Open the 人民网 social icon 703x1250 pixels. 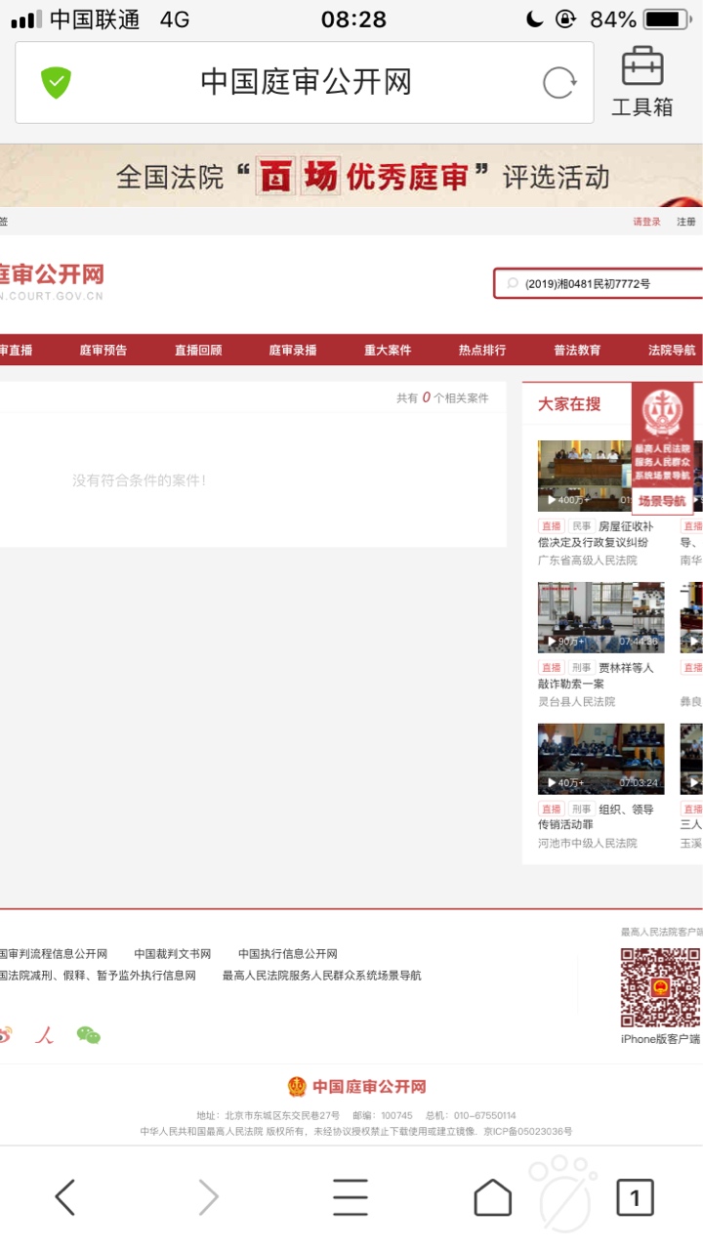tap(44, 1035)
